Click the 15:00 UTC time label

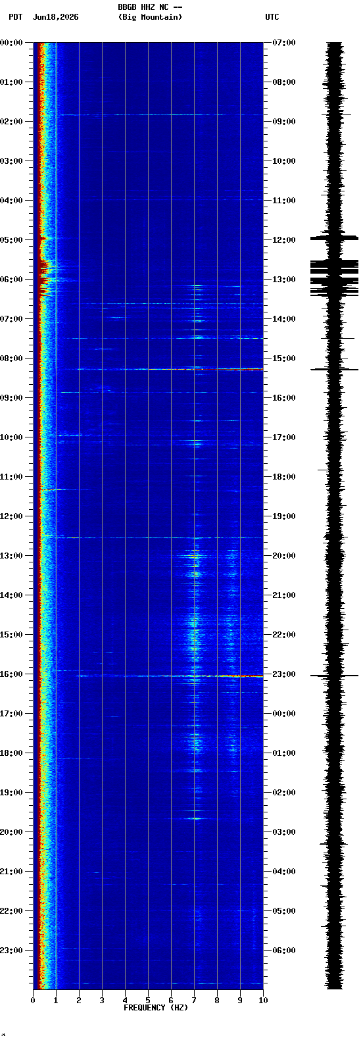tap(284, 359)
